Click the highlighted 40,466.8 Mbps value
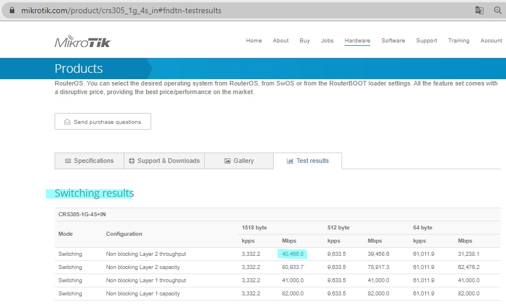Screen dimensions: 506x304 293,254
